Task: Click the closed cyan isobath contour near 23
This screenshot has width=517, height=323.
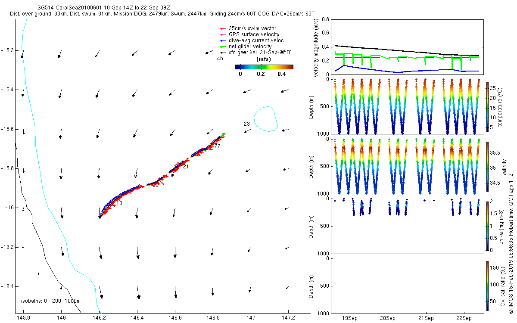Action: point(265,118)
